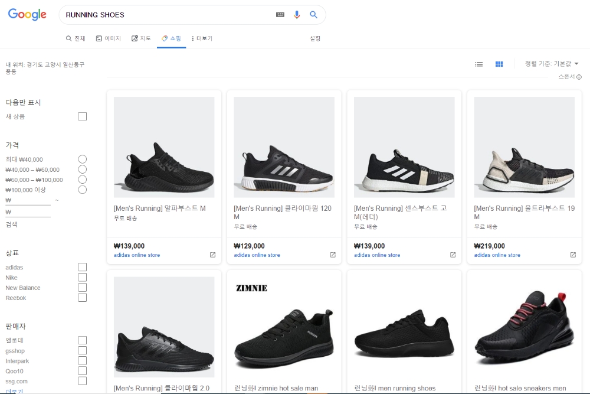The width and height of the screenshot is (590, 394).
Task: Open adidas online store link under ₩139,000 알파부스트
Action: click(x=137, y=255)
